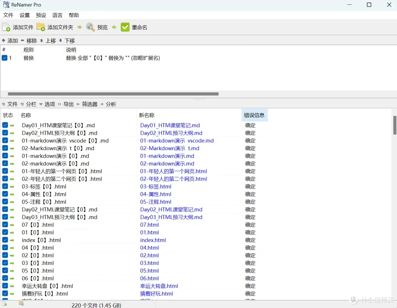Click the horizontal scrollbar in rules panel
The width and height of the screenshot is (397, 308).
point(113,94)
